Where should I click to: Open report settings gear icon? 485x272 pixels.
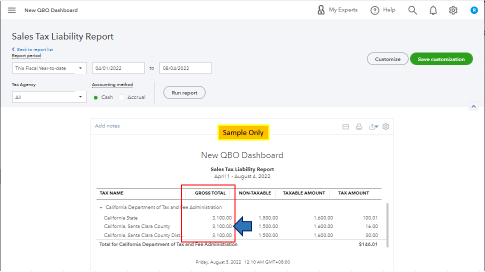point(385,126)
